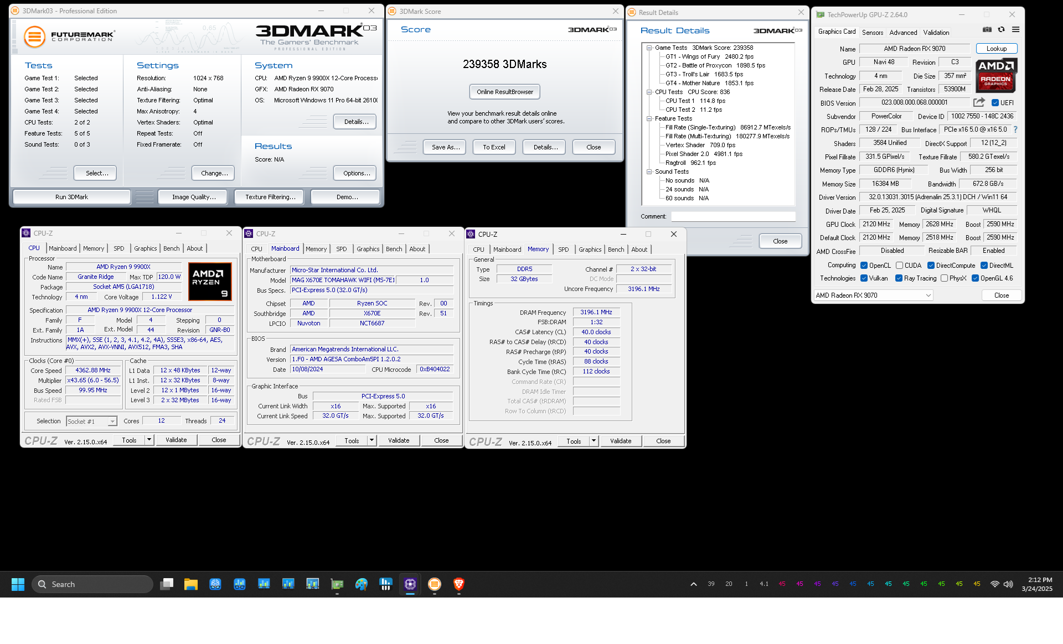
Task: Select the "Pixel Shader 2.0 4981.1 fps" row
Action: [704, 154]
